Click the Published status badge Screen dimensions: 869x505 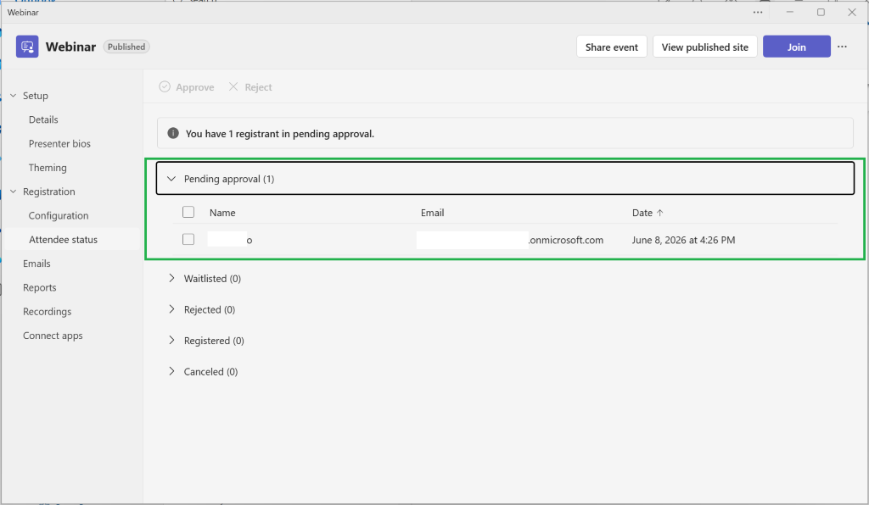126,47
